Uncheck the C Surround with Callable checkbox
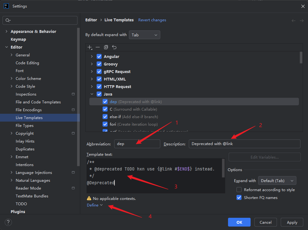The image size is (308, 230). pos(105,109)
